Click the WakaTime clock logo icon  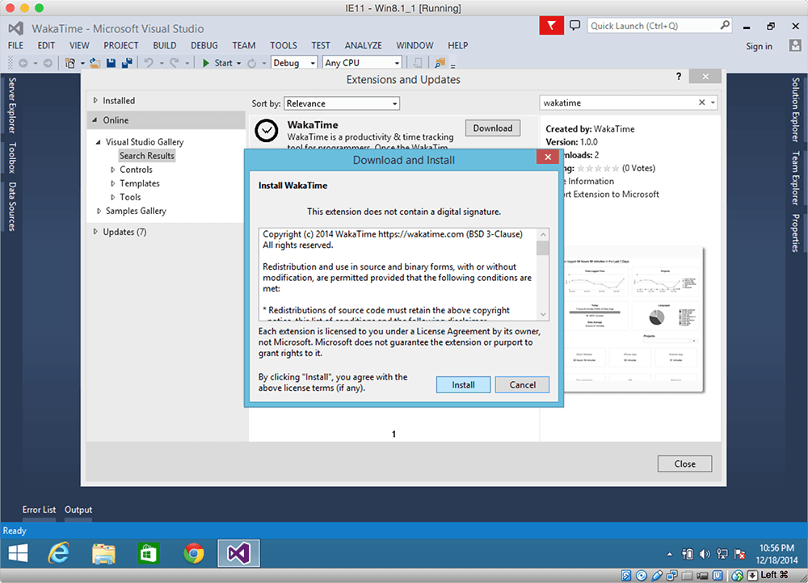click(x=267, y=133)
